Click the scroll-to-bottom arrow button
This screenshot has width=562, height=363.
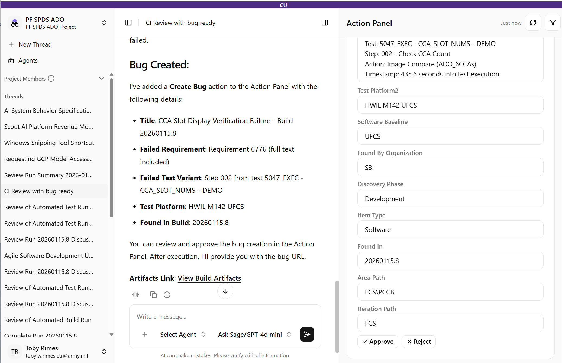[x=225, y=291]
